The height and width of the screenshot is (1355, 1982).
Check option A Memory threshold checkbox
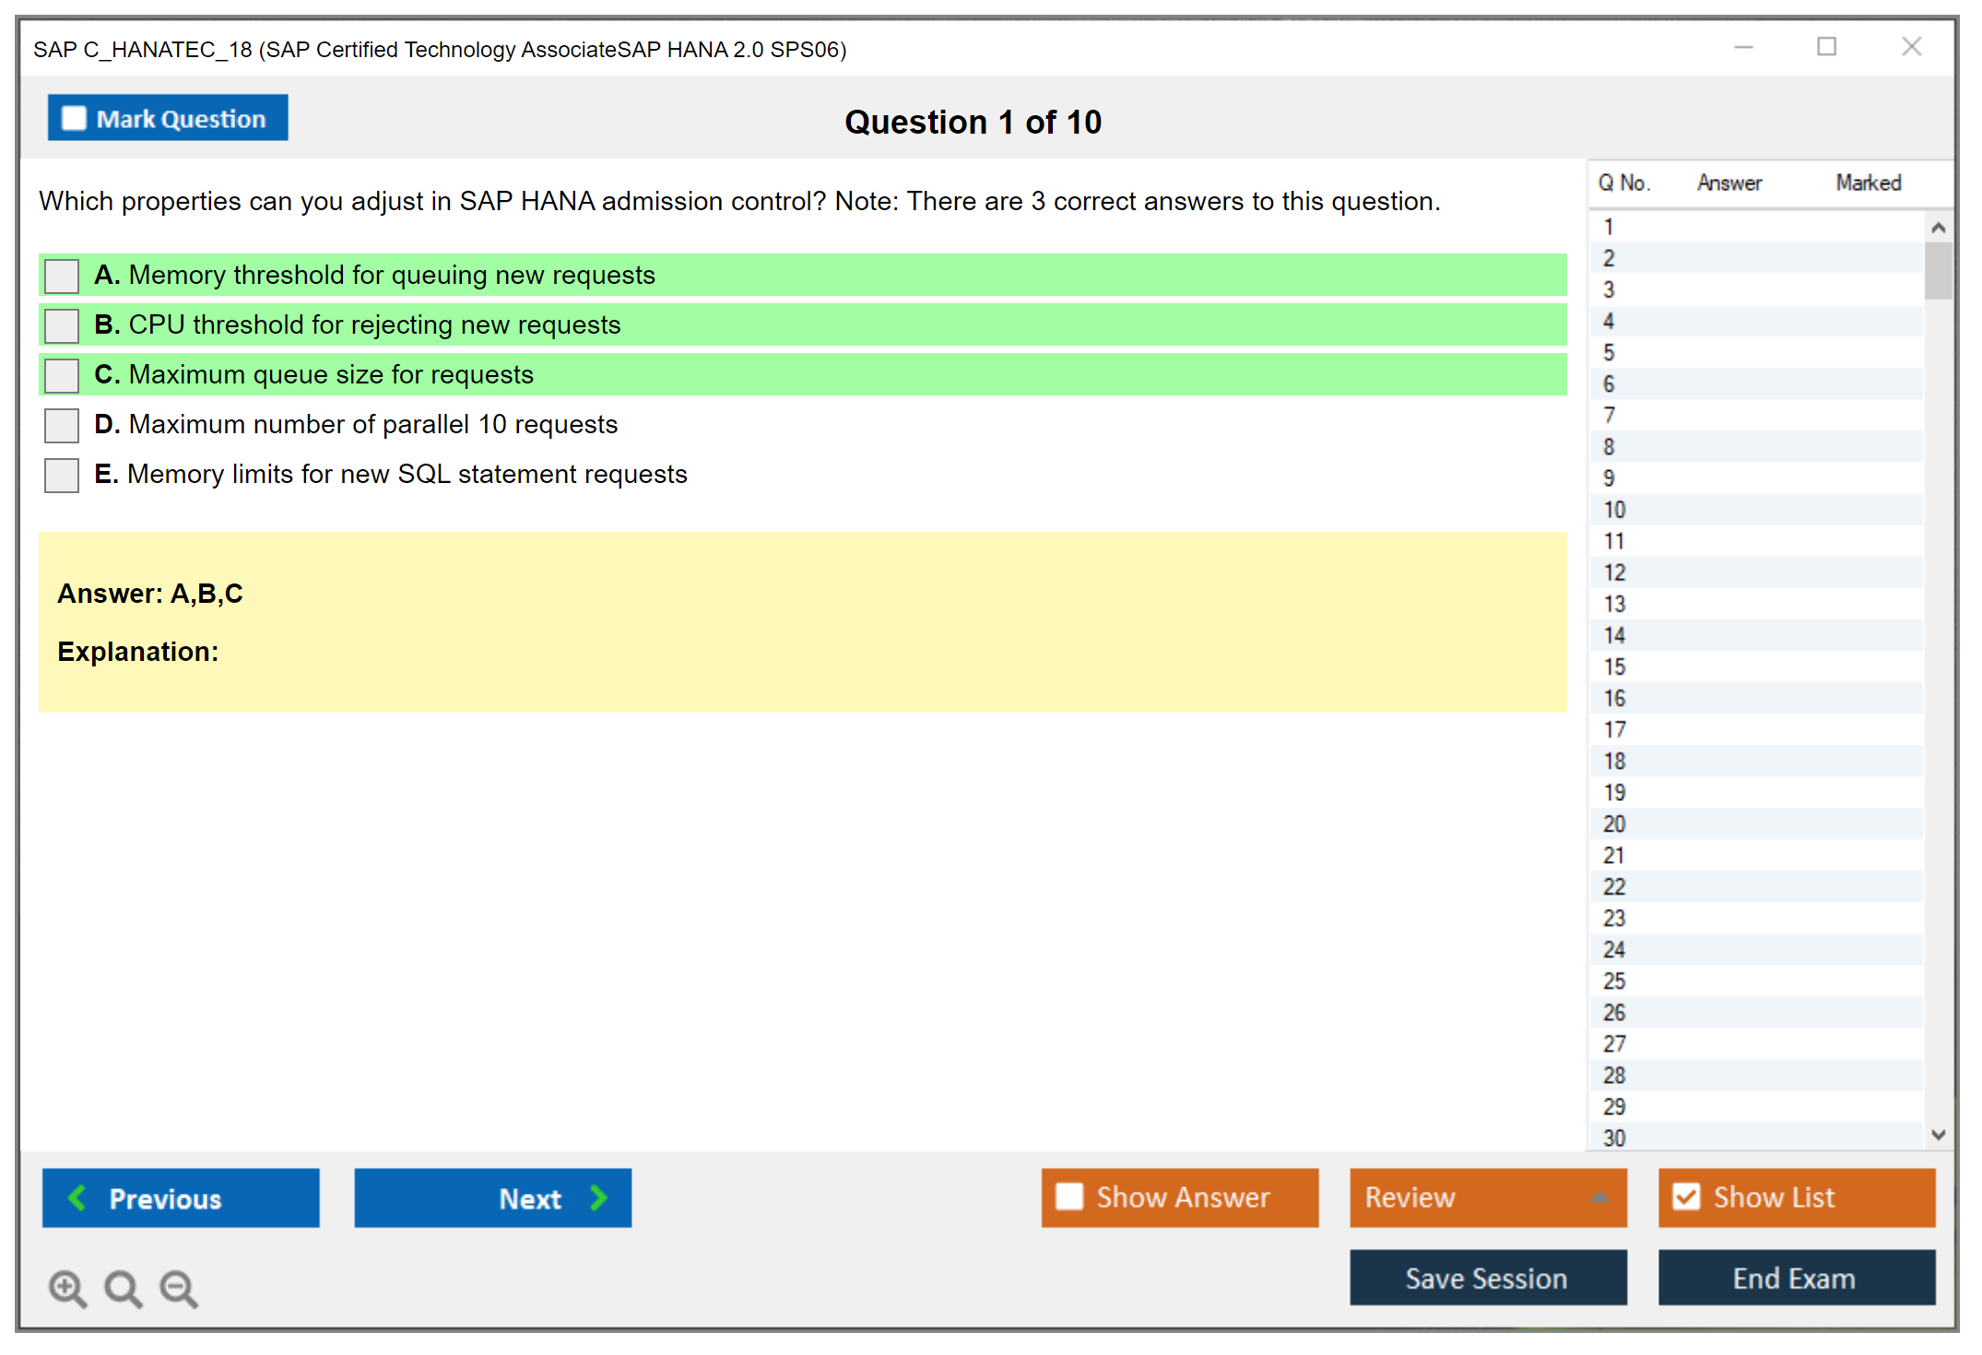pos(62,276)
